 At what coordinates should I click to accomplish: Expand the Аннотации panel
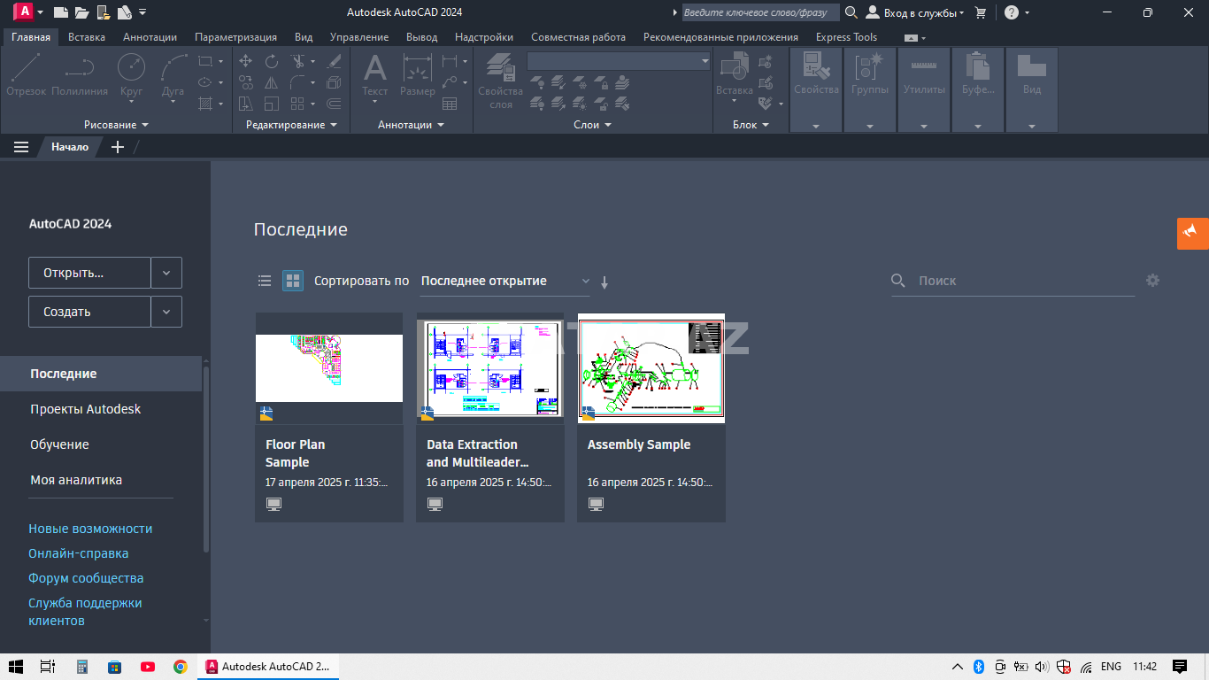411,125
